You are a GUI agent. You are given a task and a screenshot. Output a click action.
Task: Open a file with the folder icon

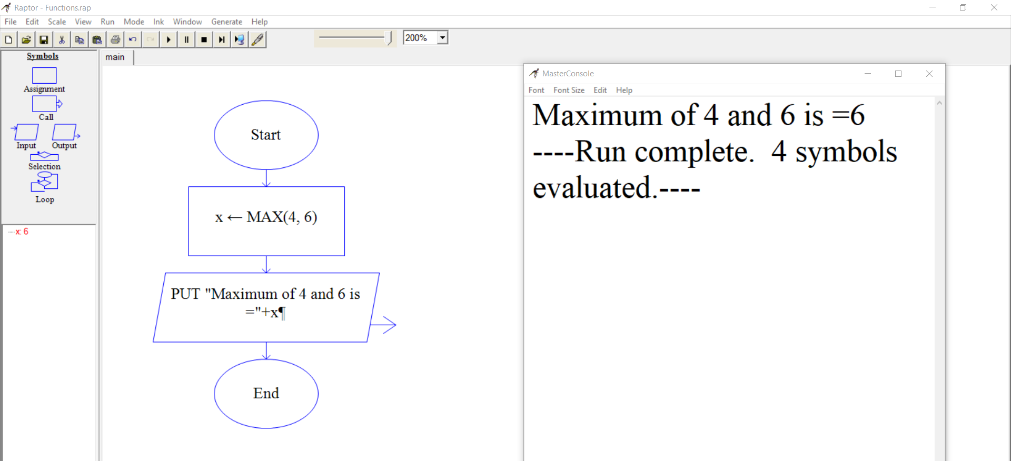(x=26, y=39)
